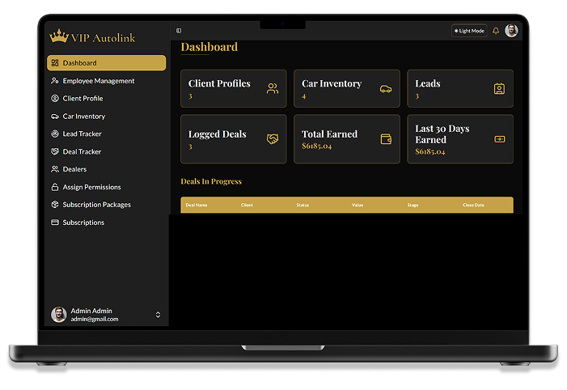Screen dimensions: 567x390
Task: Go to Lead Tracker
Action: click(x=82, y=134)
